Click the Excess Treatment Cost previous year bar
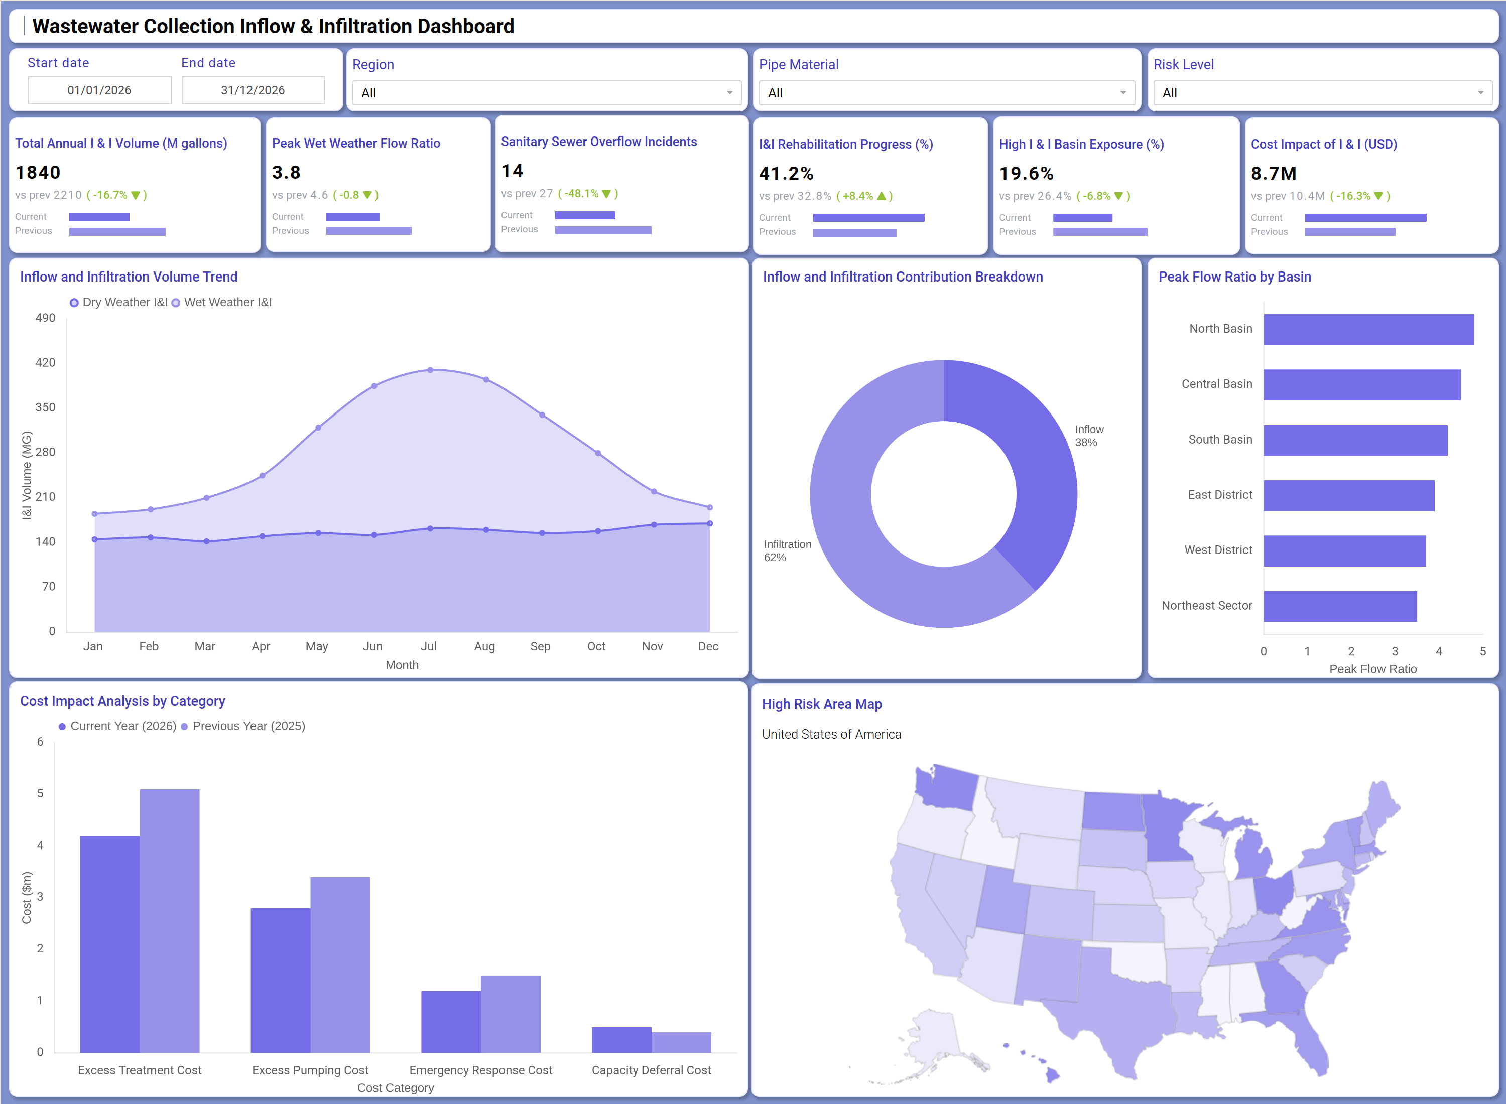The width and height of the screenshot is (1506, 1104). pos(169,921)
